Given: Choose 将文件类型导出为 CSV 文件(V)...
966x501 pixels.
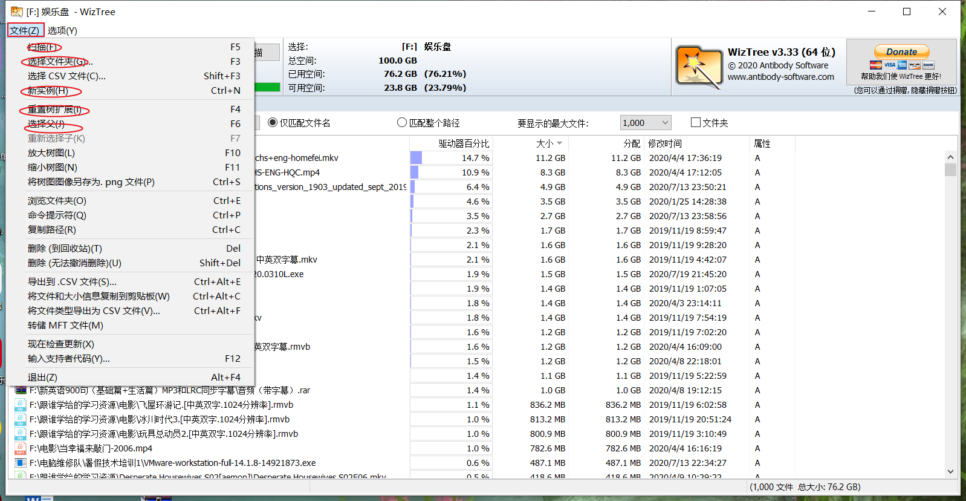Looking at the screenshot, I should [x=130, y=311].
